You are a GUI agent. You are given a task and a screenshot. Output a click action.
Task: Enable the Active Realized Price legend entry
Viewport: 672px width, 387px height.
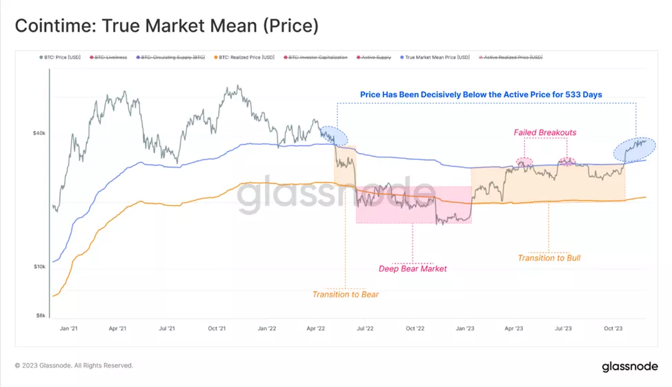[x=513, y=57]
